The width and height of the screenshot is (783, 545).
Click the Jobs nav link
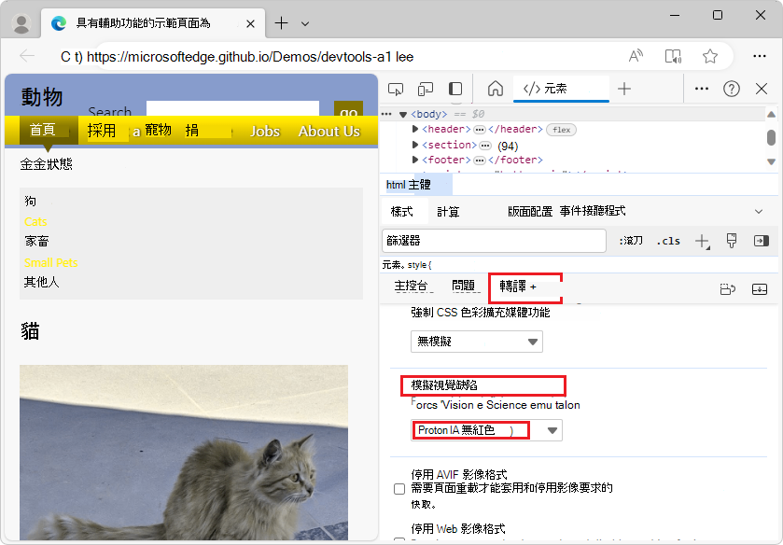click(265, 131)
